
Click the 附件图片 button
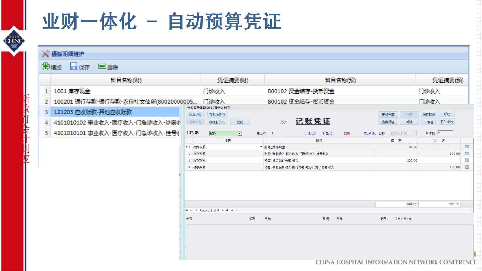(447, 122)
